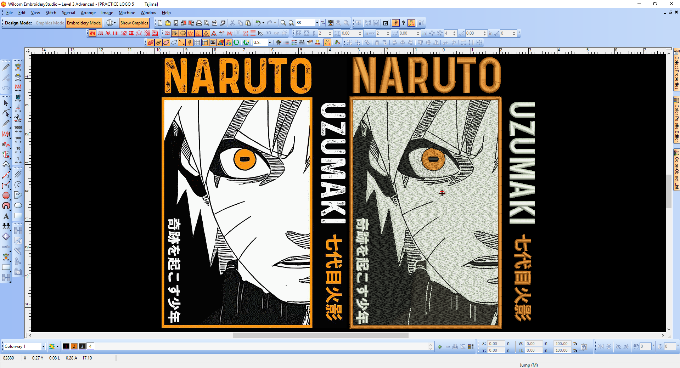Open the Arrange menu

[88, 13]
